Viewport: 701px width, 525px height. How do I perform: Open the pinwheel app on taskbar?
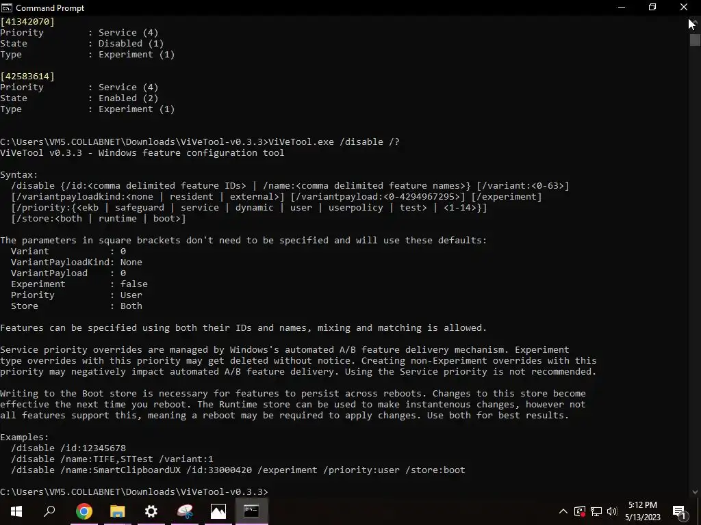pyautogui.click(x=185, y=511)
